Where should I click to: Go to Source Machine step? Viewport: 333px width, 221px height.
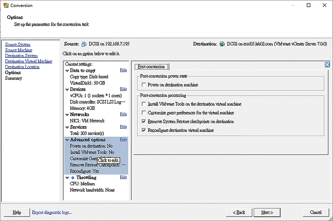19,50
